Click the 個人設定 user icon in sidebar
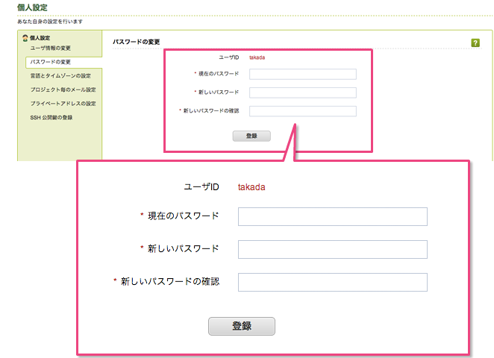 [25, 38]
